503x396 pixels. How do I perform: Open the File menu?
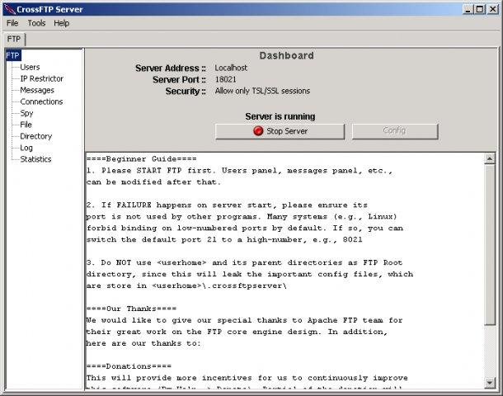point(12,23)
